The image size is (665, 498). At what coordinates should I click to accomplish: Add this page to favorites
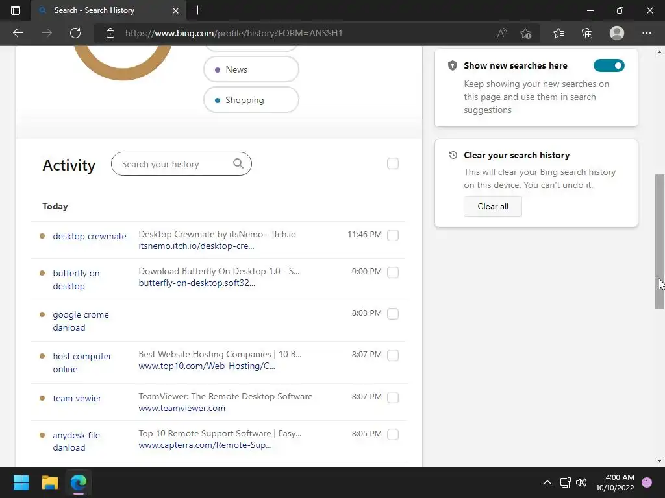click(x=526, y=33)
